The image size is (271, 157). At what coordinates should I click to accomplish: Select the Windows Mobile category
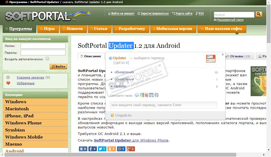coord(35,137)
